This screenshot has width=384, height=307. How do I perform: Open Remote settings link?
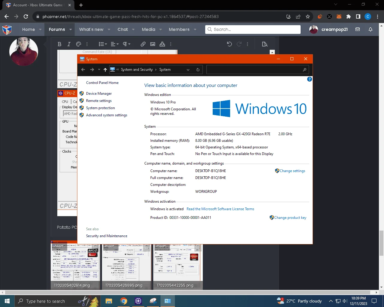[99, 101]
